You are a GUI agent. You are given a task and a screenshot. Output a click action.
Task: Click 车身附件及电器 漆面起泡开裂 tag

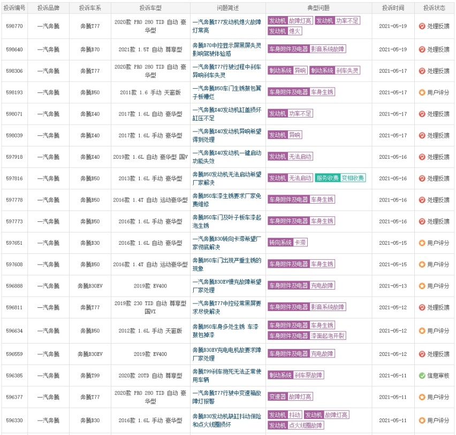(x=307, y=336)
